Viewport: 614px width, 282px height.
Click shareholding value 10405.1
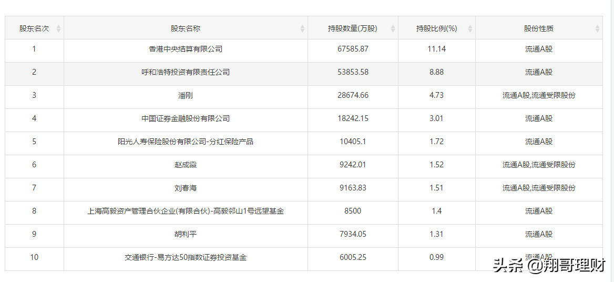[353, 142]
